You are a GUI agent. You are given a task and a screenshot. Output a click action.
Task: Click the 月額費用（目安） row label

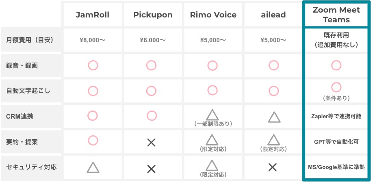tap(30, 40)
